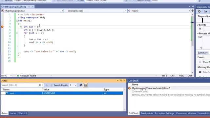This screenshot has width=210, height=118.
Task: Pin the Autos window with the pushpin
Action: pyautogui.click(x=121, y=81)
